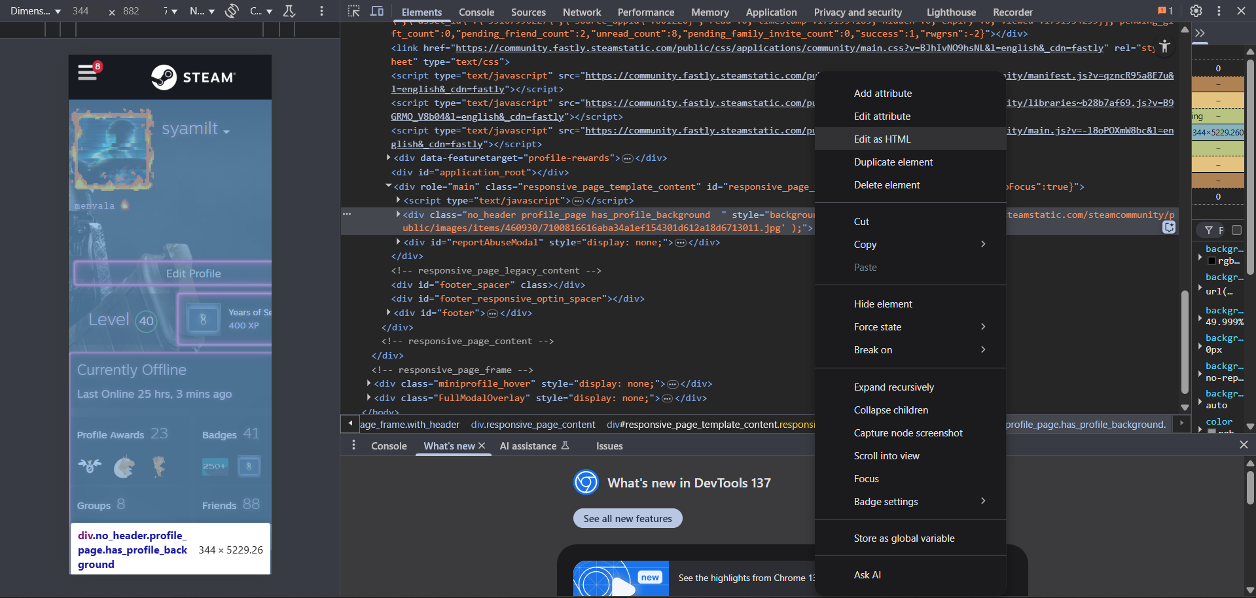Screen dimensions: 1256x598
Task: Open the Copy submenu
Action: 910,244
